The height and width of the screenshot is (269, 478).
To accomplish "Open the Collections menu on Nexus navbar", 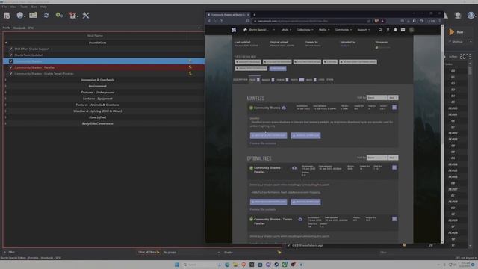I will point(305,30).
